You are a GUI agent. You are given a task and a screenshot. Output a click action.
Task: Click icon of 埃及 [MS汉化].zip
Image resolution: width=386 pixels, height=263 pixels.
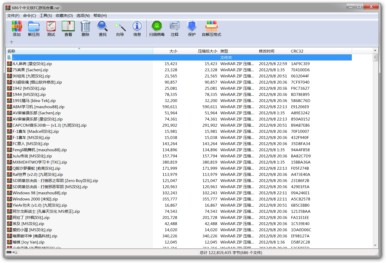[10, 224]
